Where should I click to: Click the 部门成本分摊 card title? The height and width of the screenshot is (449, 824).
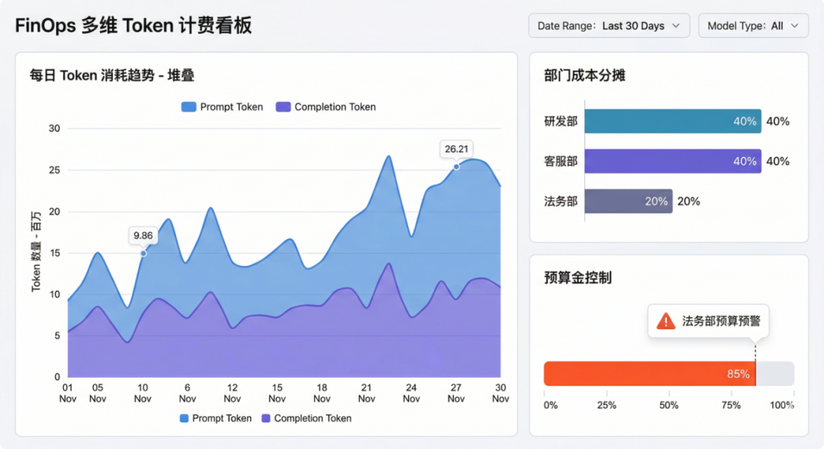(x=584, y=75)
